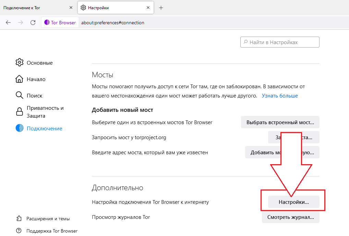Click "Выбрать встроенный мост..." button
The width and height of the screenshot is (349, 236).
(x=280, y=122)
